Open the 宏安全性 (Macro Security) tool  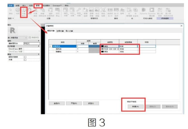tap(136, 12)
